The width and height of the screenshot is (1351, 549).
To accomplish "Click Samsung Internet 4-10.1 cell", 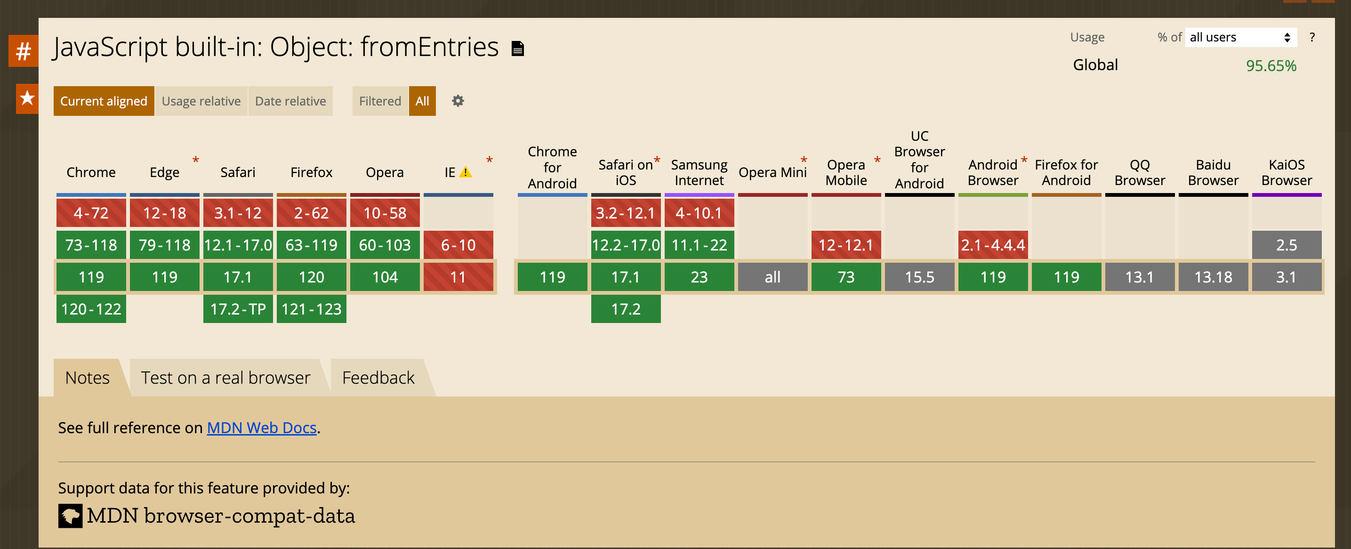I will click(699, 213).
